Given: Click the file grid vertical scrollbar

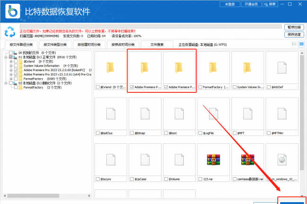Looking at the screenshot, I should [302, 113].
